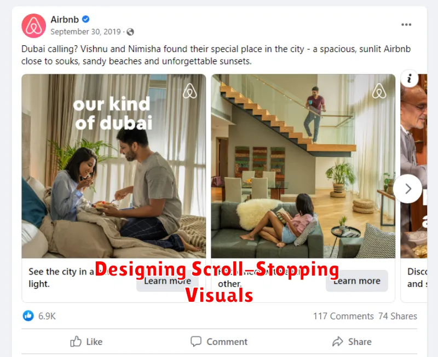438x357 pixels.
Task: Click Learn more on the second card
Action: 357,281
